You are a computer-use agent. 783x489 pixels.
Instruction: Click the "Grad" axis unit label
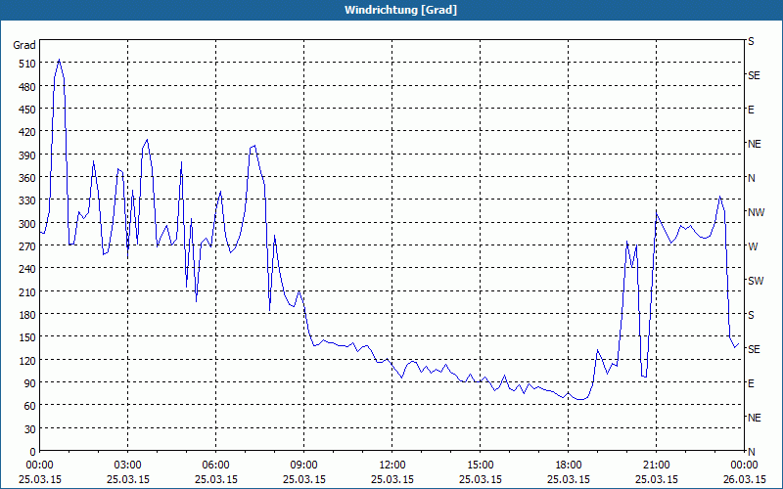(x=24, y=45)
